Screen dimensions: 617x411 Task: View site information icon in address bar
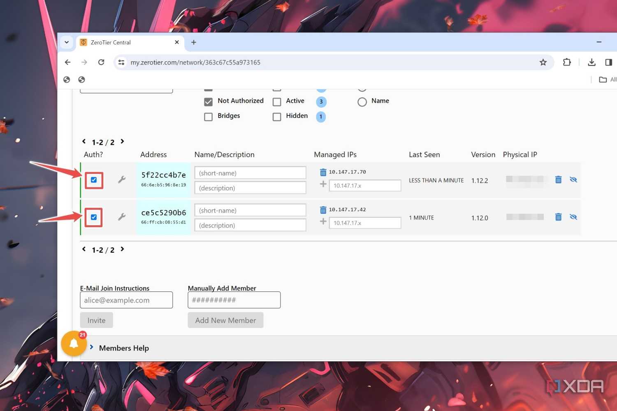(x=121, y=62)
